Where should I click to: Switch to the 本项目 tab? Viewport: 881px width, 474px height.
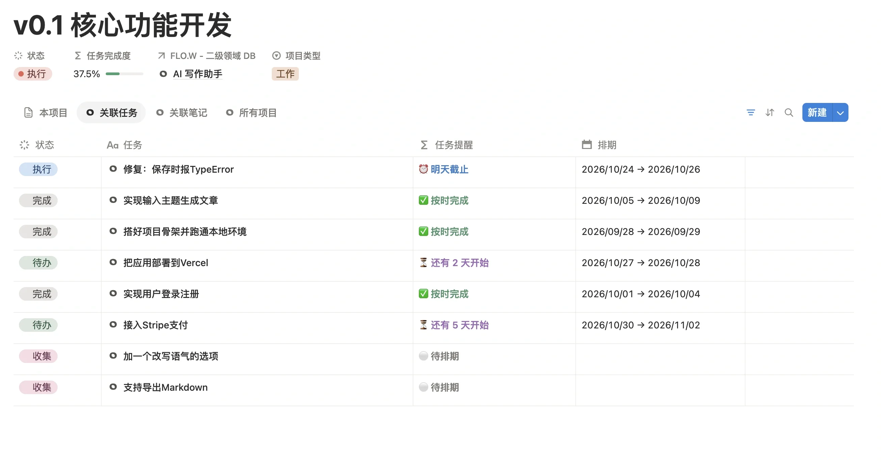pos(45,112)
